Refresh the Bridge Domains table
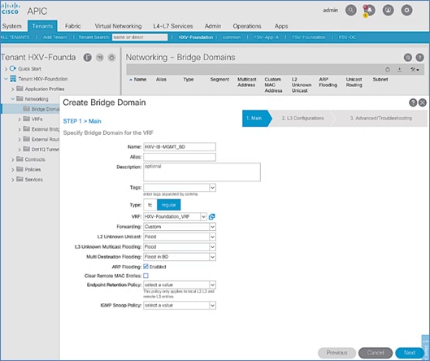The width and height of the screenshot is (430, 361). click(x=388, y=70)
